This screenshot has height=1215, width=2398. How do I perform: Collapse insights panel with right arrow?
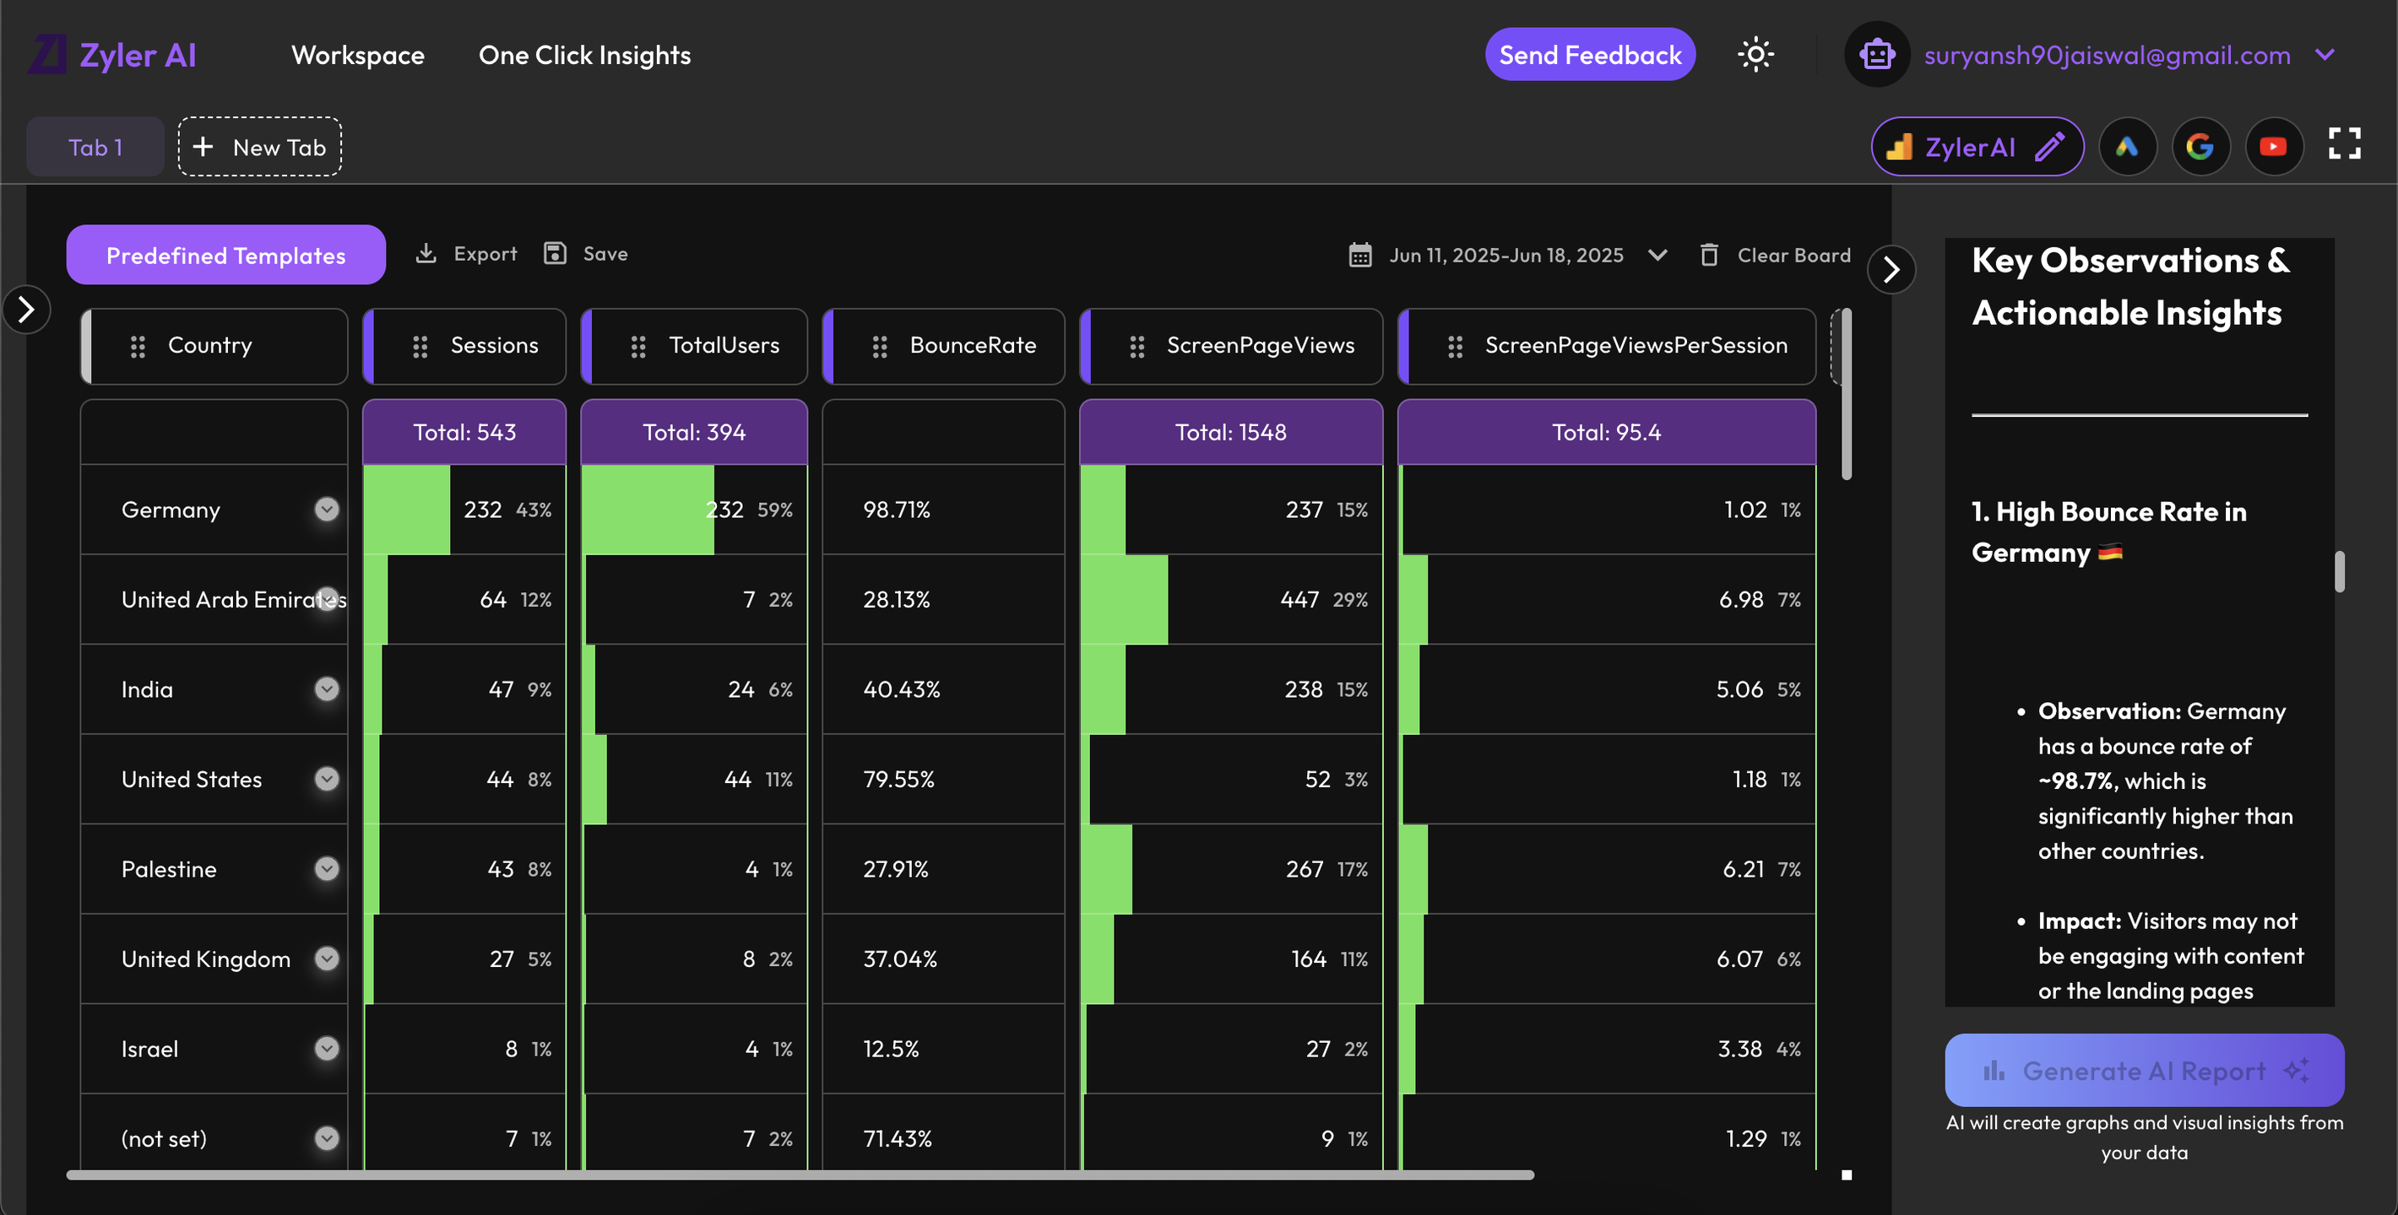tap(1891, 271)
